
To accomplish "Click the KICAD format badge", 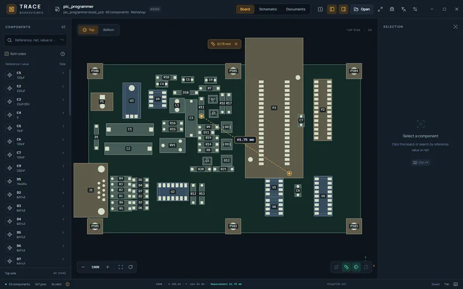I will point(155,9).
